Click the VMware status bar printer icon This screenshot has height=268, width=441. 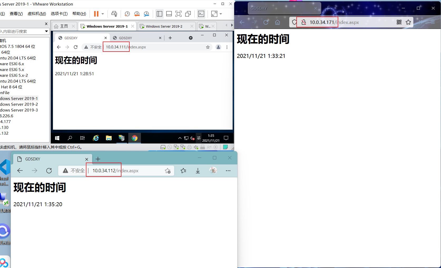tap(189, 147)
